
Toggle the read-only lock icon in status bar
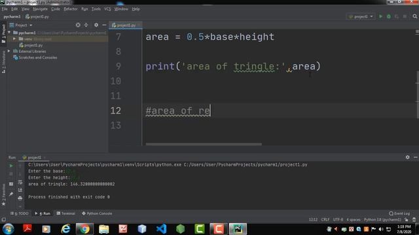406,219
